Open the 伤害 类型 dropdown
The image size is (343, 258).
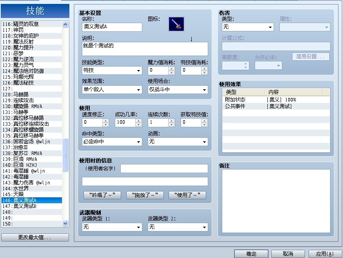click(248, 27)
